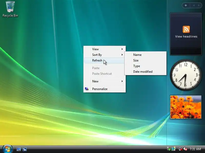Click the 7:31 AM taskbar clock

(x=195, y=149)
